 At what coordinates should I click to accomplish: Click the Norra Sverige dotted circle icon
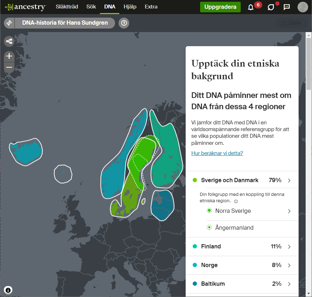209,210
